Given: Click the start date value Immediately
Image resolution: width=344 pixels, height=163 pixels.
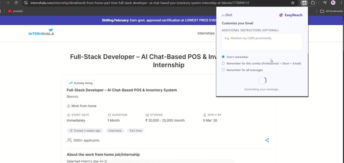Looking at the screenshot, I should click(76, 120).
